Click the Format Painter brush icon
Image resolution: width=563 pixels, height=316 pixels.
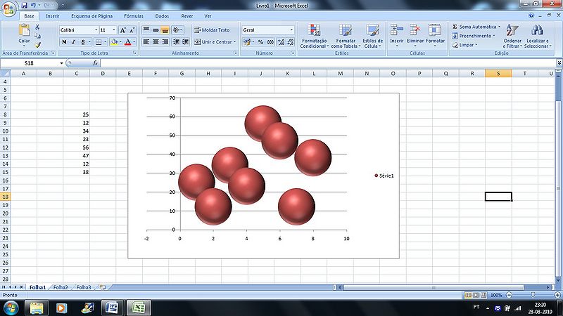click(x=38, y=44)
